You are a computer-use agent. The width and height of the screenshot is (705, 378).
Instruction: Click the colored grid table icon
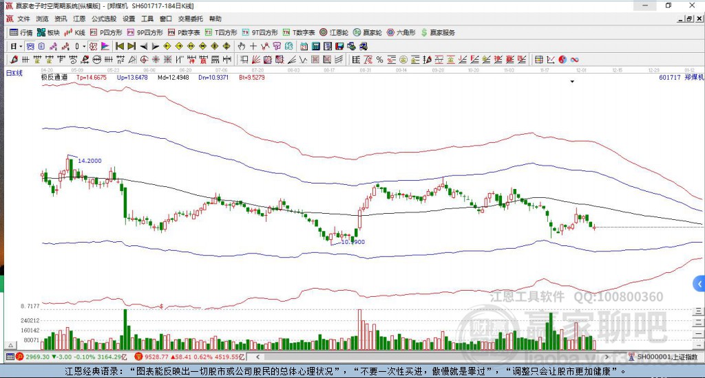pyautogui.click(x=538, y=60)
